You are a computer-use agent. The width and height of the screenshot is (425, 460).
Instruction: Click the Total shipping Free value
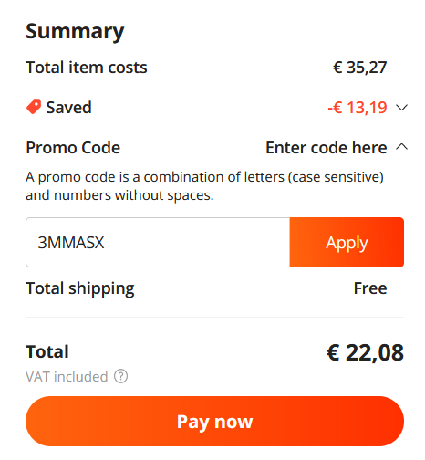click(370, 287)
